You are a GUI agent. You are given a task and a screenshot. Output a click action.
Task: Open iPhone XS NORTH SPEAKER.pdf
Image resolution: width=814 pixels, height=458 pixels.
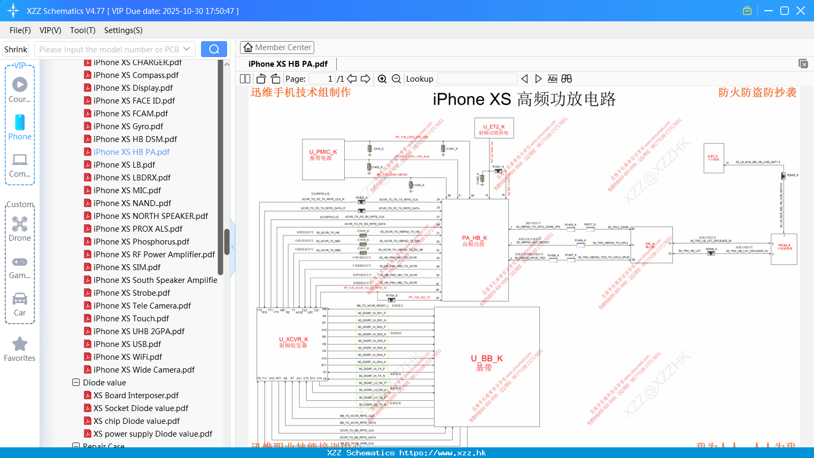point(151,216)
